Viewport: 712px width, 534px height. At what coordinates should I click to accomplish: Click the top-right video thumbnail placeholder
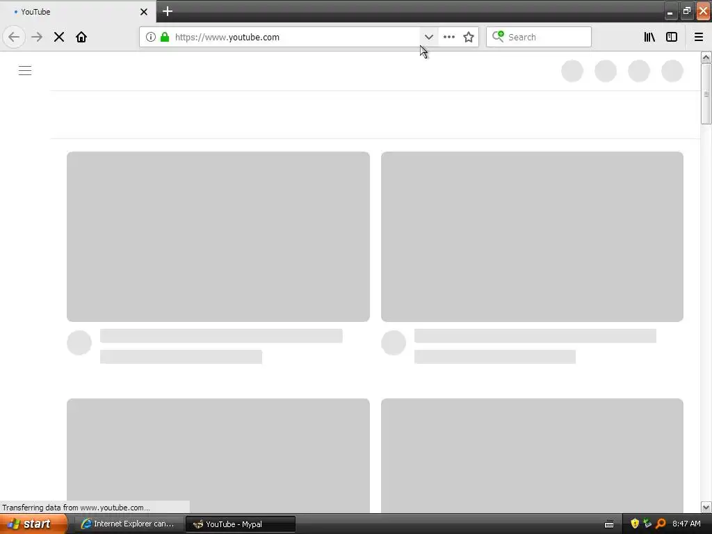(532, 236)
